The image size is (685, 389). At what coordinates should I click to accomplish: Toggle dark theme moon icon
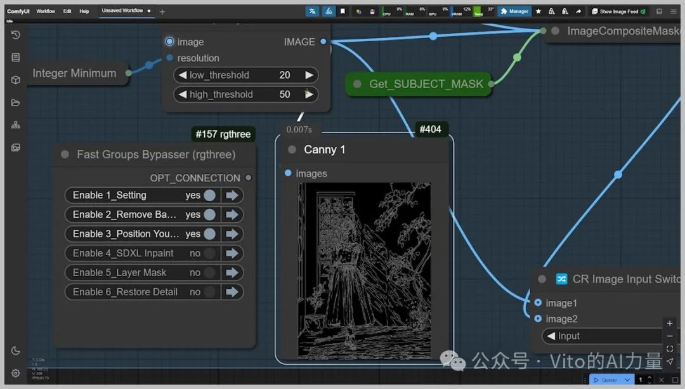(16, 350)
